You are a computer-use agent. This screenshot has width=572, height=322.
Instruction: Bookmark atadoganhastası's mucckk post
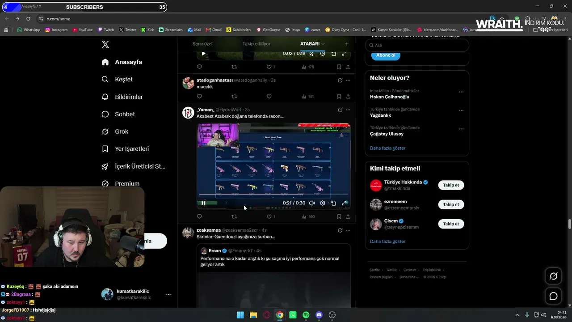click(x=339, y=96)
